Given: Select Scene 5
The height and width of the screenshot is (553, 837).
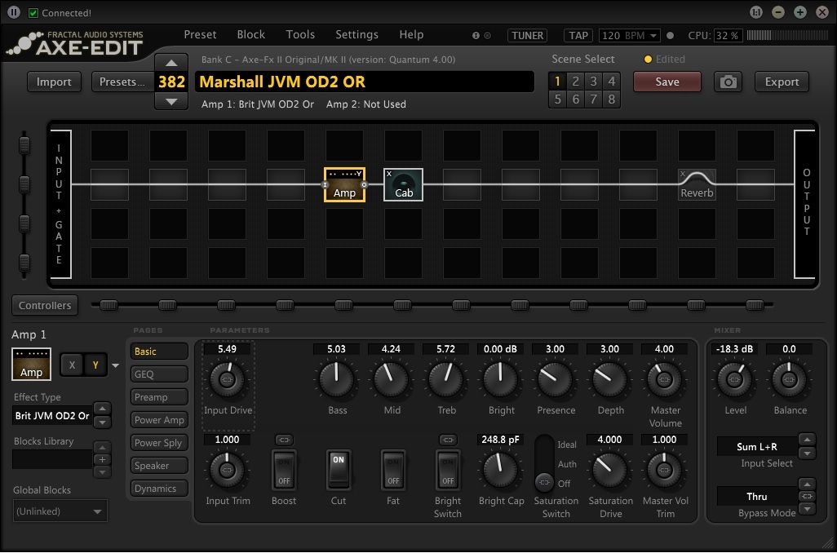Looking at the screenshot, I should (x=557, y=99).
